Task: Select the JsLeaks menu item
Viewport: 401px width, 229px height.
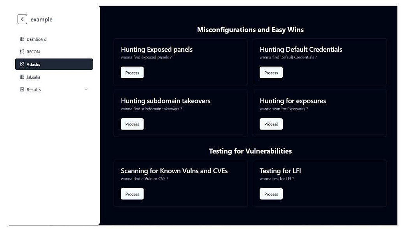Action: click(x=33, y=77)
